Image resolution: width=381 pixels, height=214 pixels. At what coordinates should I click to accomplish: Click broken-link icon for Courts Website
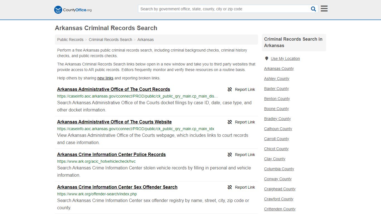click(230, 122)
